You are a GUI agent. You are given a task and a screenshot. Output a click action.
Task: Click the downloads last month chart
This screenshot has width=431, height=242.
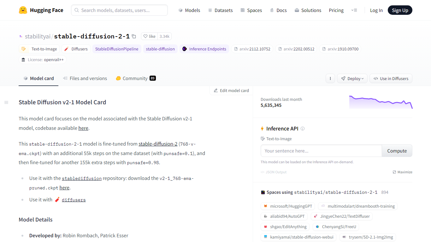coord(381,102)
